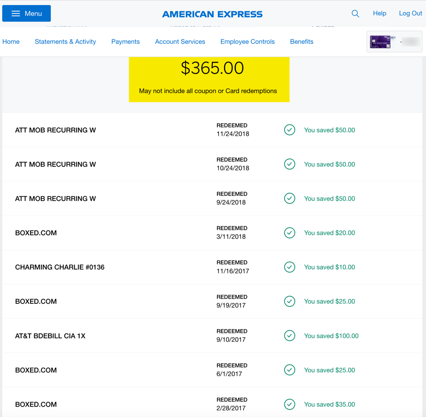Select BOXED.COM offer redeemed 9/19/2017
Image resolution: width=426 pixels, height=417 pixels.
[x=36, y=301]
